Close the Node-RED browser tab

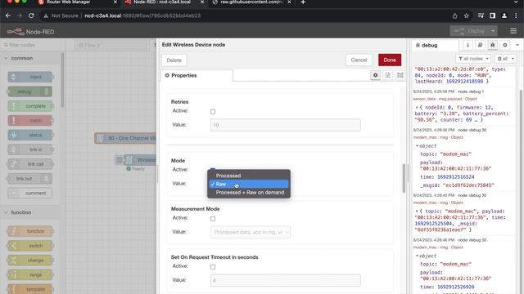point(202,2)
